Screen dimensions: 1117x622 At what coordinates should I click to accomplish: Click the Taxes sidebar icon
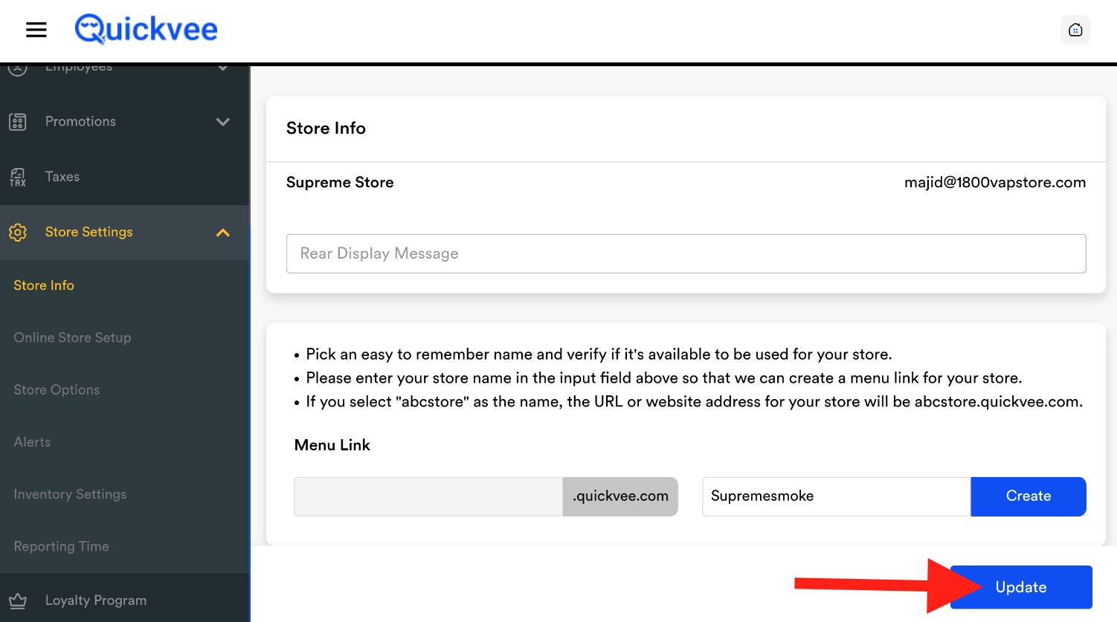(x=18, y=177)
